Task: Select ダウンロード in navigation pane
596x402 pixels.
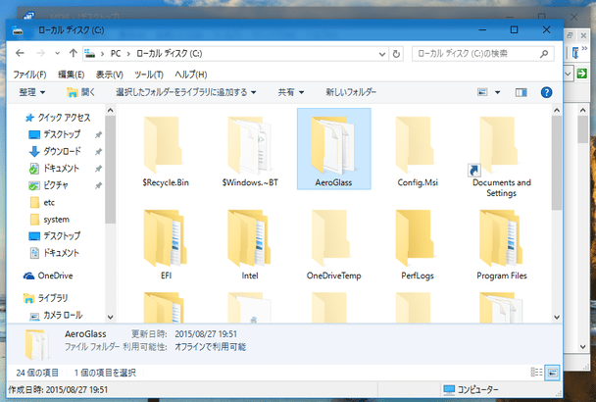Action: click(55, 151)
